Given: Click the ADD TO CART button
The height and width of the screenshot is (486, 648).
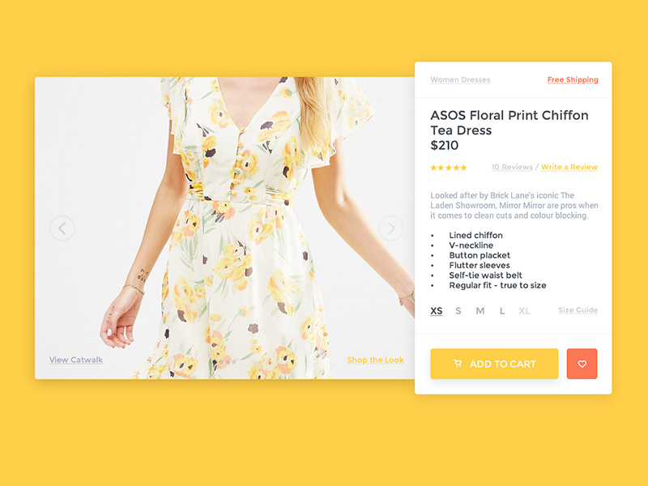Looking at the screenshot, I should pos(494,364).
